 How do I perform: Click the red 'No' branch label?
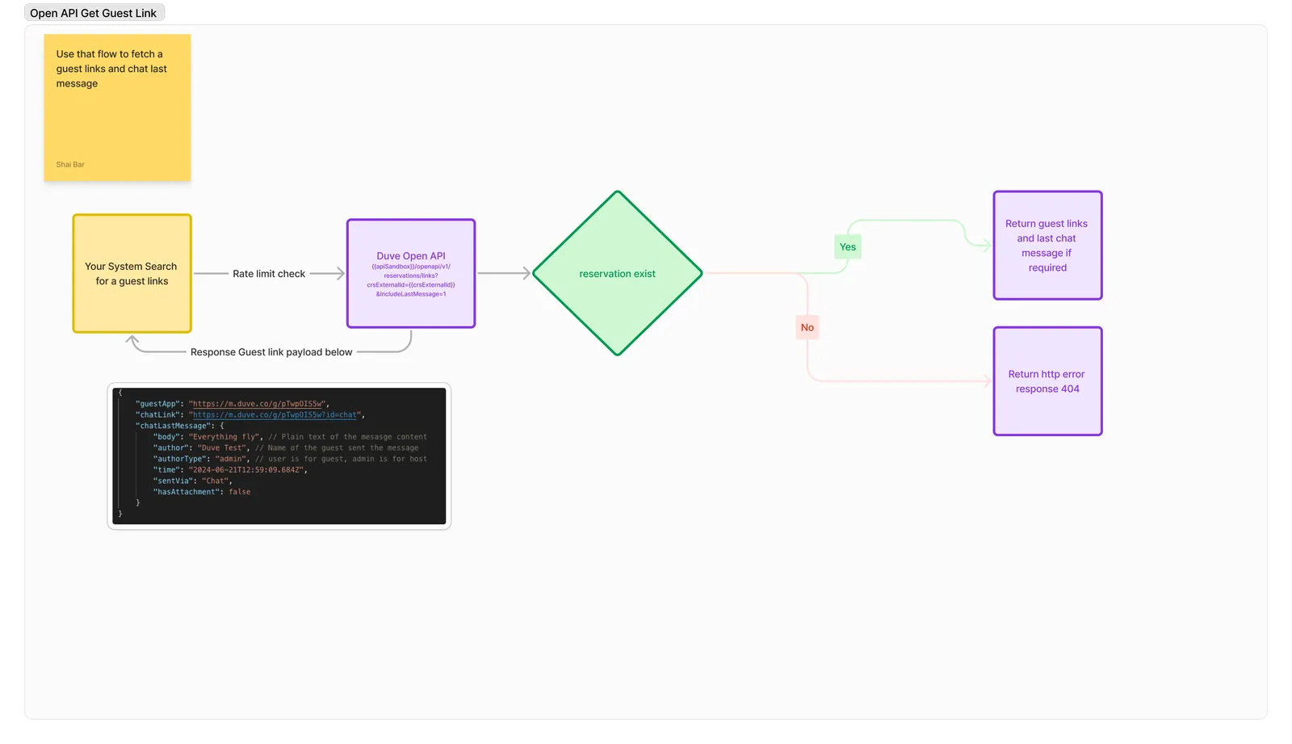pos(807,327)
